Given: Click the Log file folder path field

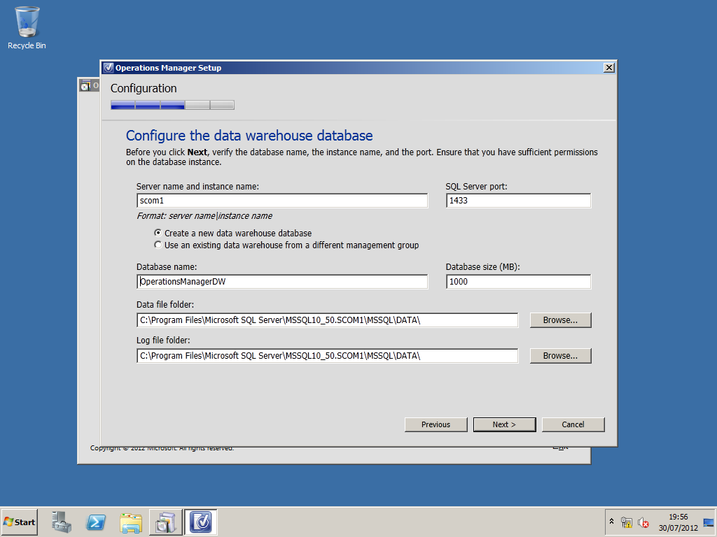Looking at the screenshot, I should click(x=328, y=356).
